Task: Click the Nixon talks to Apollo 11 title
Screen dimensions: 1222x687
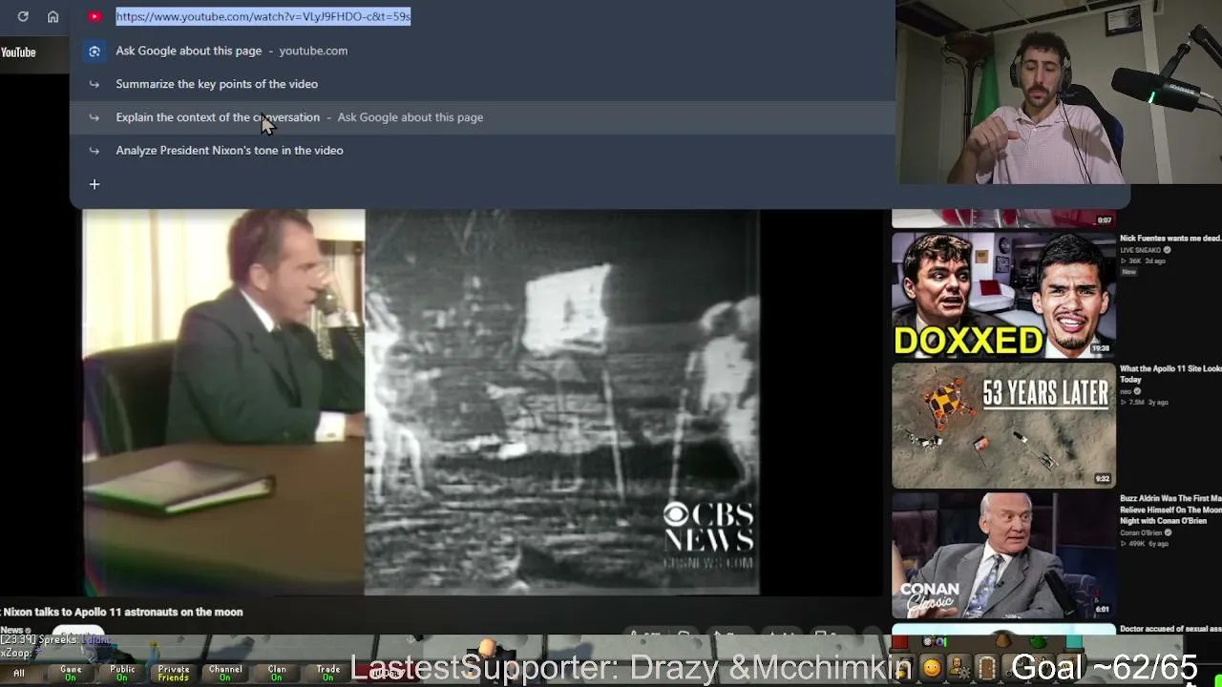Action: coord(122,612)
